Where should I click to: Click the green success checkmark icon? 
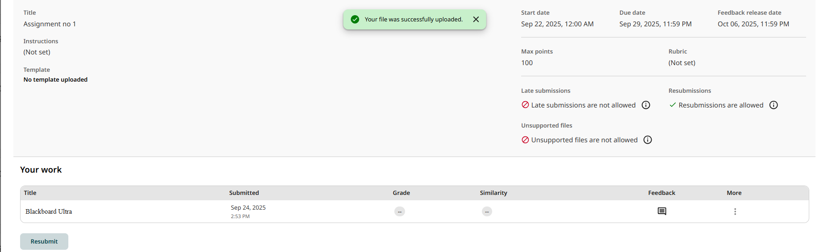tap(355, 20)
